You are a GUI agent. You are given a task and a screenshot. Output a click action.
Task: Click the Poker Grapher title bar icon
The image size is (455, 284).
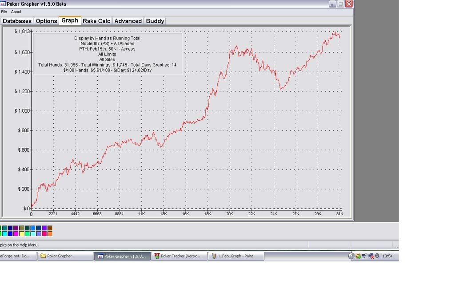click(x=3, y=4)
